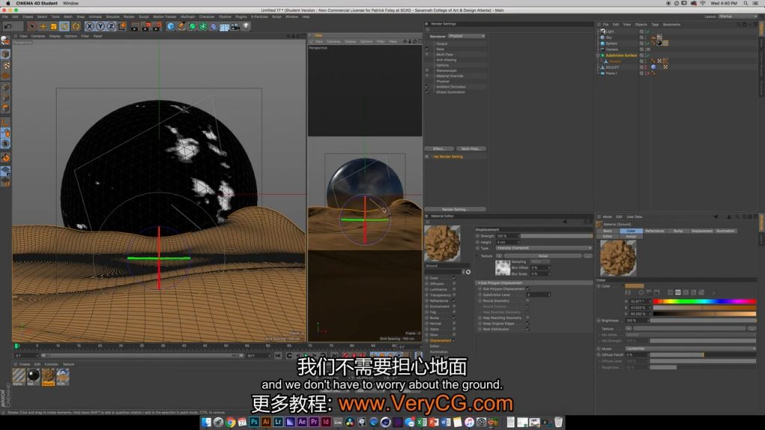
Task: Adjust the Hue rainbow slider
Action: coord(704,302)
